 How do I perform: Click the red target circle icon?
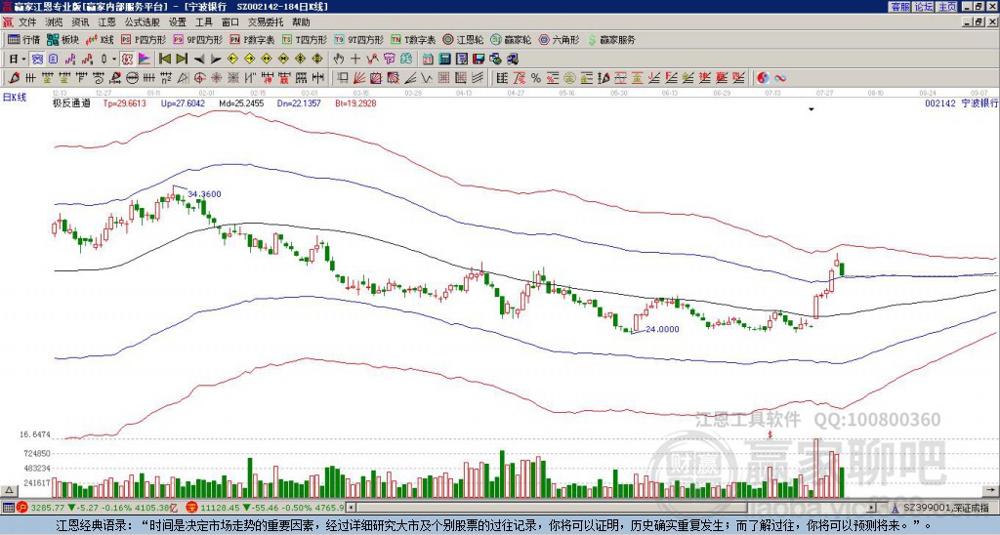tap(199, 78)
